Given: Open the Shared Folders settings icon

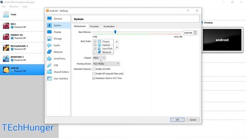Looking at the screenshot, I should click(50, 72).
